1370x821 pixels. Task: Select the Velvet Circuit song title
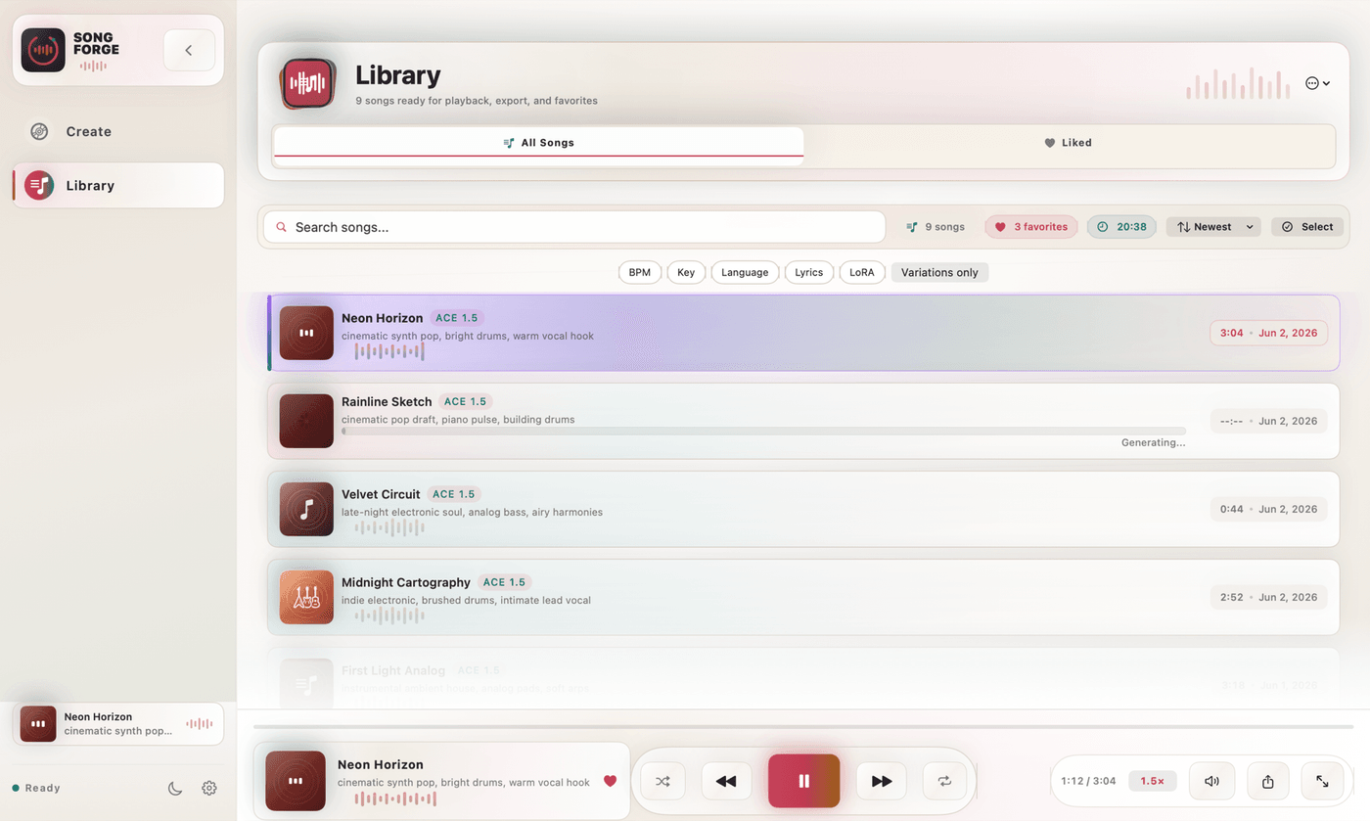pos(381,494)
